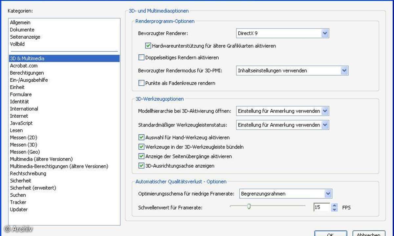Expand Modellhierarchie bei 3D-Aktivierung dropdown

[282, 111]
